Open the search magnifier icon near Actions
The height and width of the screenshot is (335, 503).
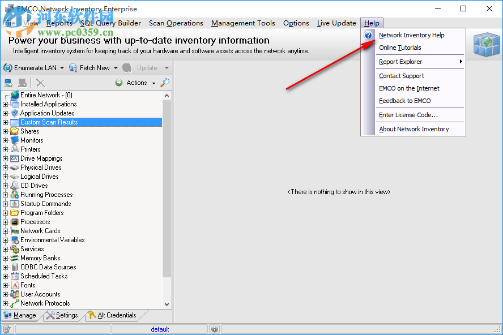click(165, 82)
